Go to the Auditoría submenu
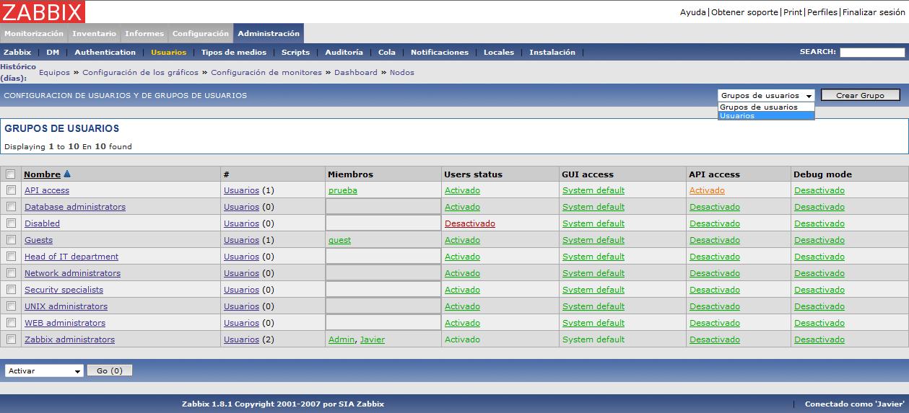909x413 pixels. coord(344,52)
